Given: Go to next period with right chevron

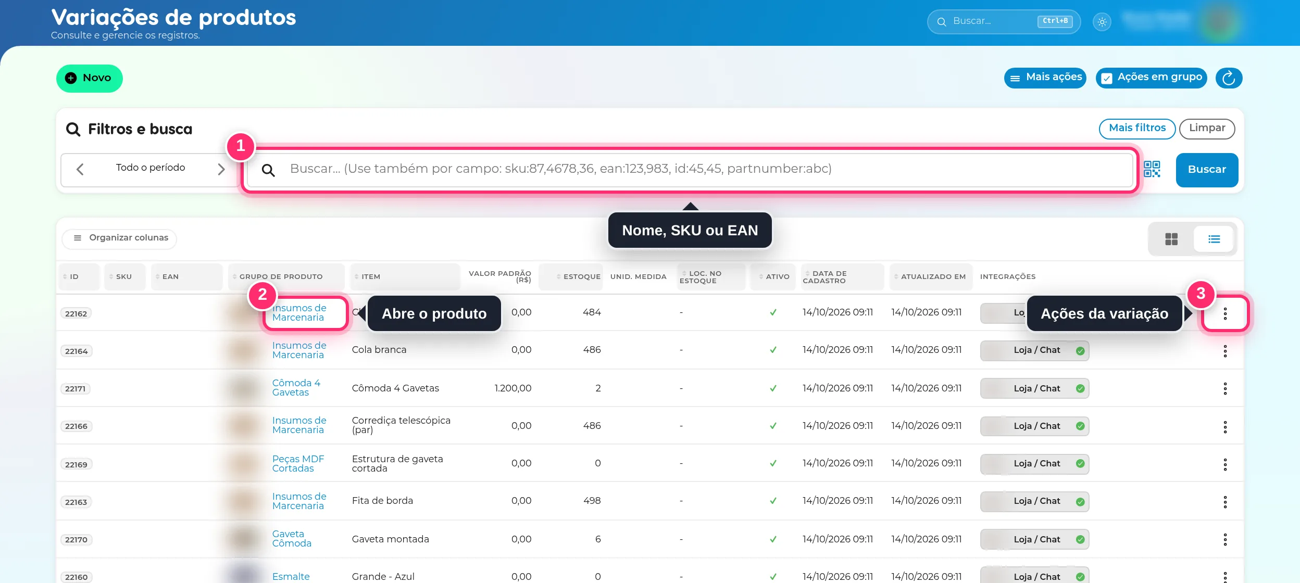Looking at the screenshot, I should pos(221,169).
